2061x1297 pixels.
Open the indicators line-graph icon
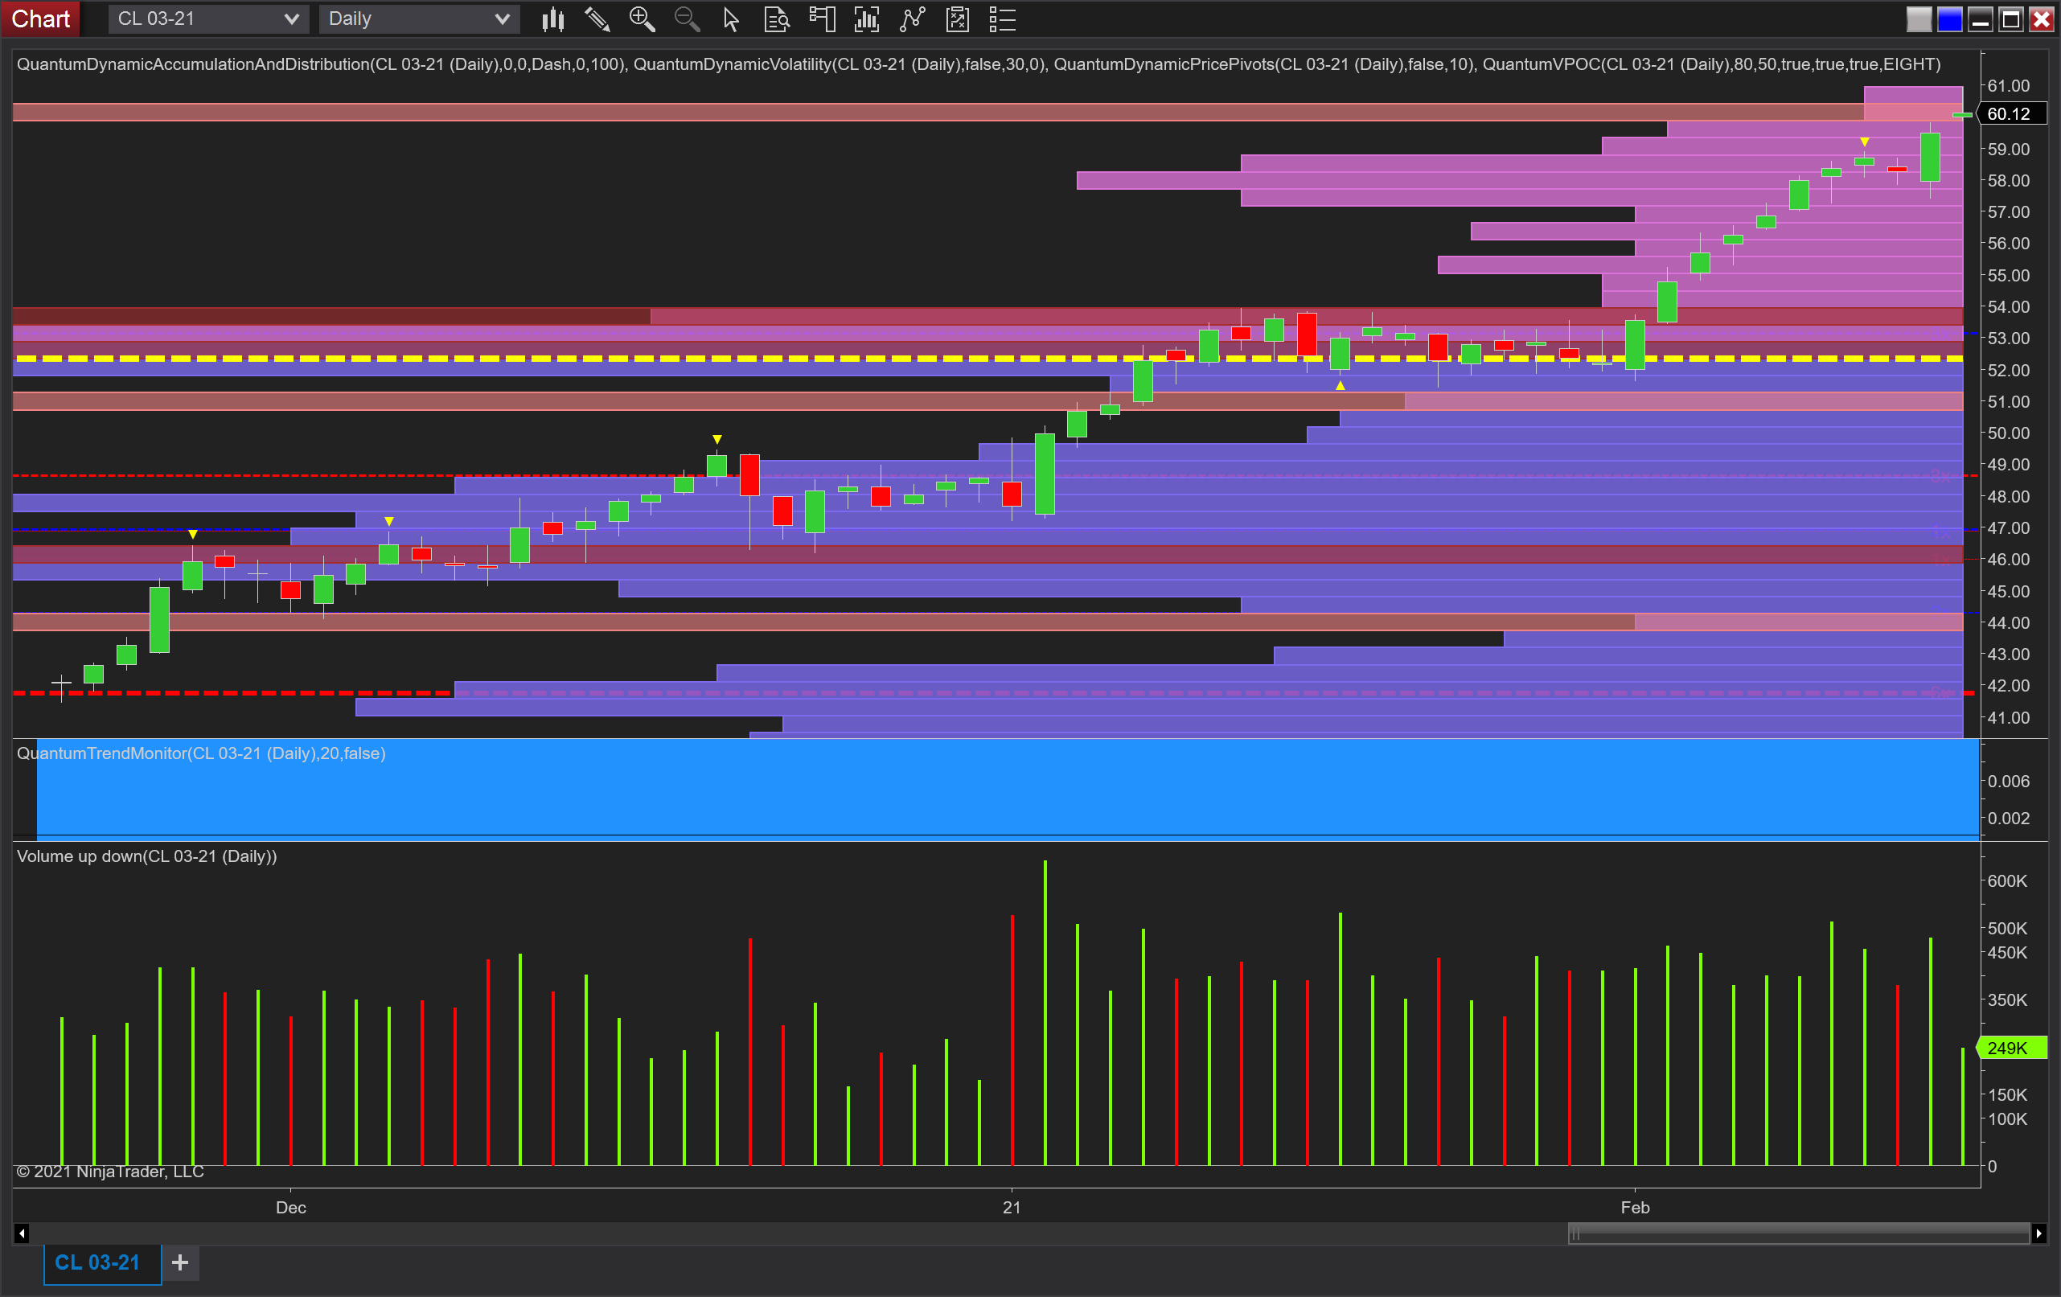coord(913,18)
